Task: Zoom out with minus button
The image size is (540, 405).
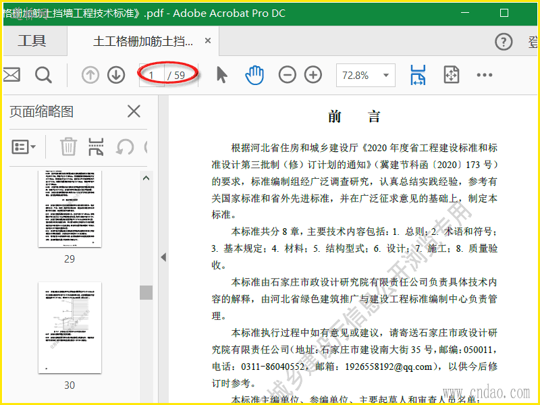Action: tap(288, 75)
